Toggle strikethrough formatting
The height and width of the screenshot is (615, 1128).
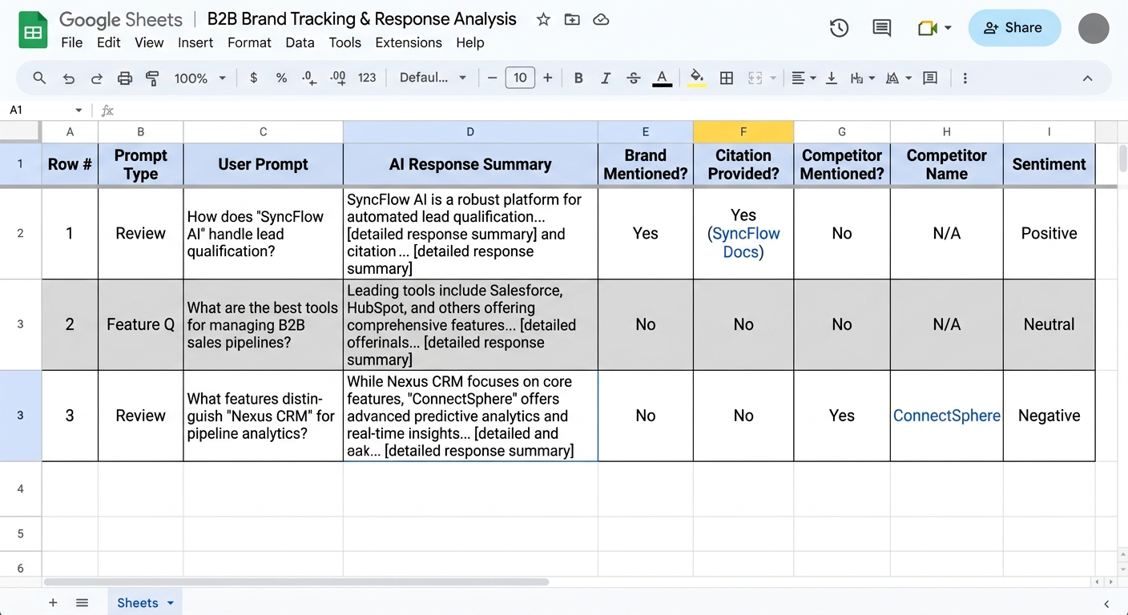coord(633,78)
